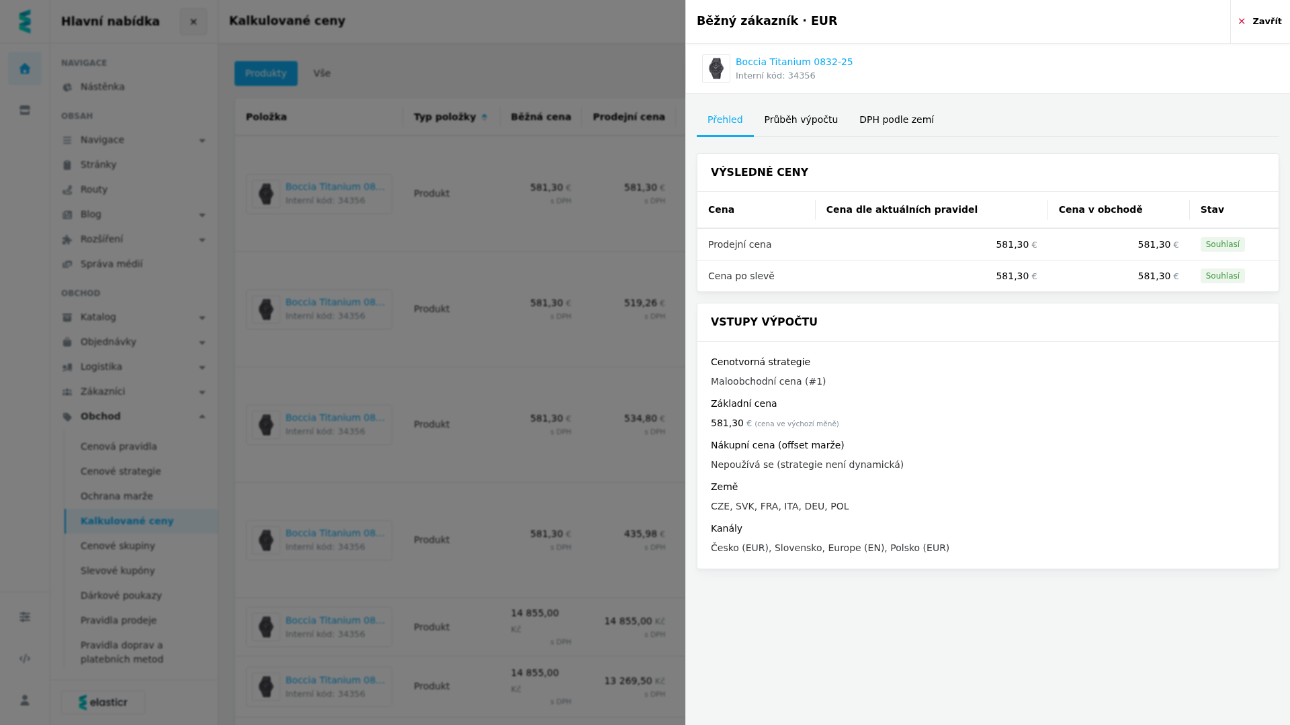The height and width of the screenshot is (725, 1290).
Task: Click the Správa médií icon
Action: pyautogui.click(x=67, y=264)
